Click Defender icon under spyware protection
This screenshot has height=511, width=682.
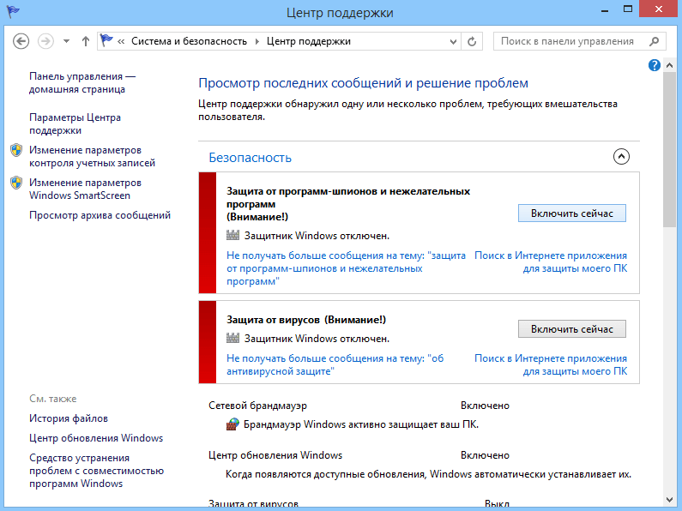(x=232, y=236)
